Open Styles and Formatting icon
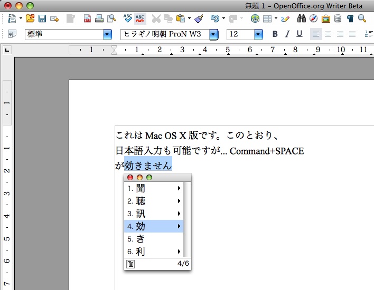The width and height of the screenshot is (374, 290). (x=12, y=34)
